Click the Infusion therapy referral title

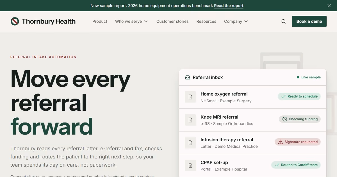click(227, 140)
